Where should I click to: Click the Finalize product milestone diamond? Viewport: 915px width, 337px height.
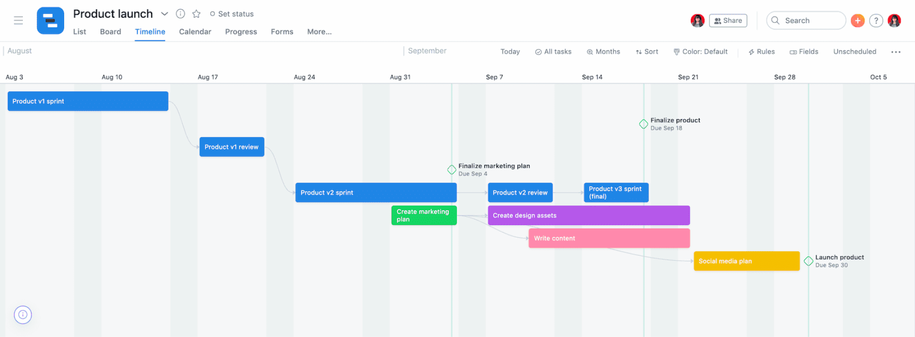(x=644, y=124)
